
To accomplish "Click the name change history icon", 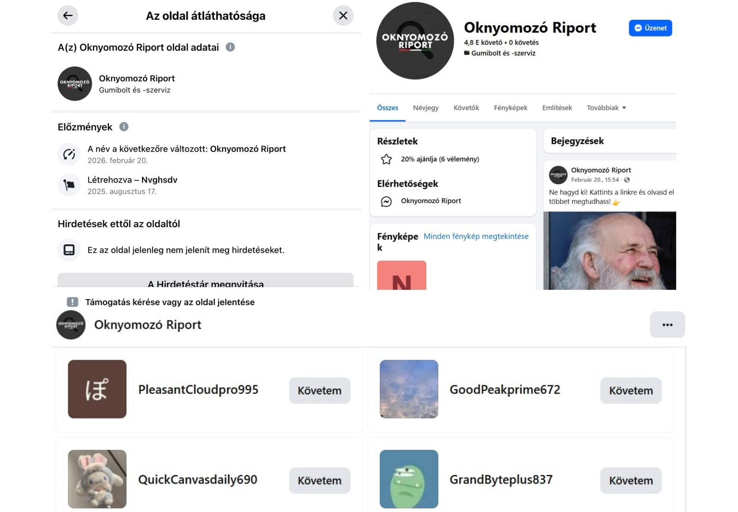I will [x=69, y=154].
